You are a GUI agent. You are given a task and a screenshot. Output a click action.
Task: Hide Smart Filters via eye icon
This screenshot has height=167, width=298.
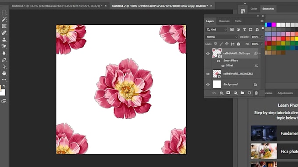(219, 61)
